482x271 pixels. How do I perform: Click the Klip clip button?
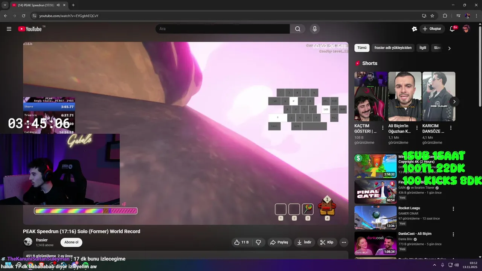coord(327,242)
